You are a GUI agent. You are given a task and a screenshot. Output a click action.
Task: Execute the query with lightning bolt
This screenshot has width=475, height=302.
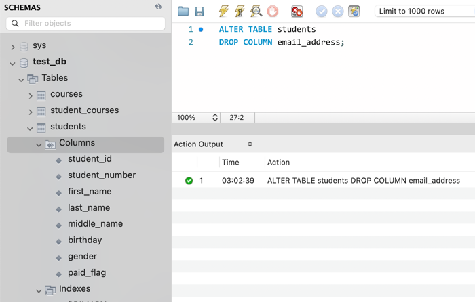point(223,11)
